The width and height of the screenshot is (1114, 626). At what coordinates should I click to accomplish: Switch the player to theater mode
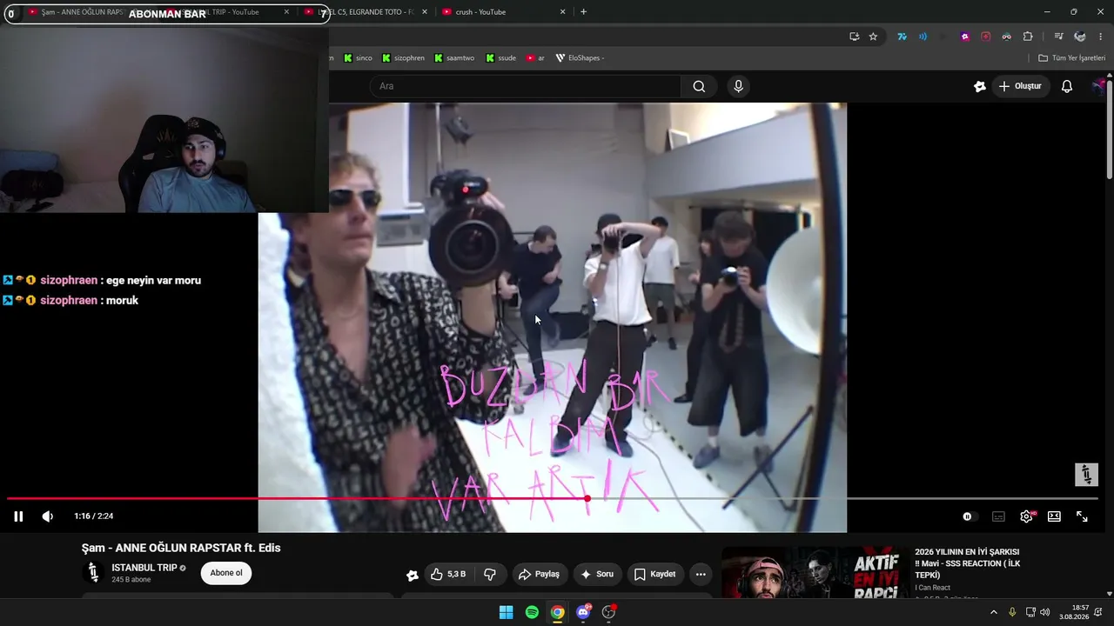pyautogui.click(x=1054, y=516)
